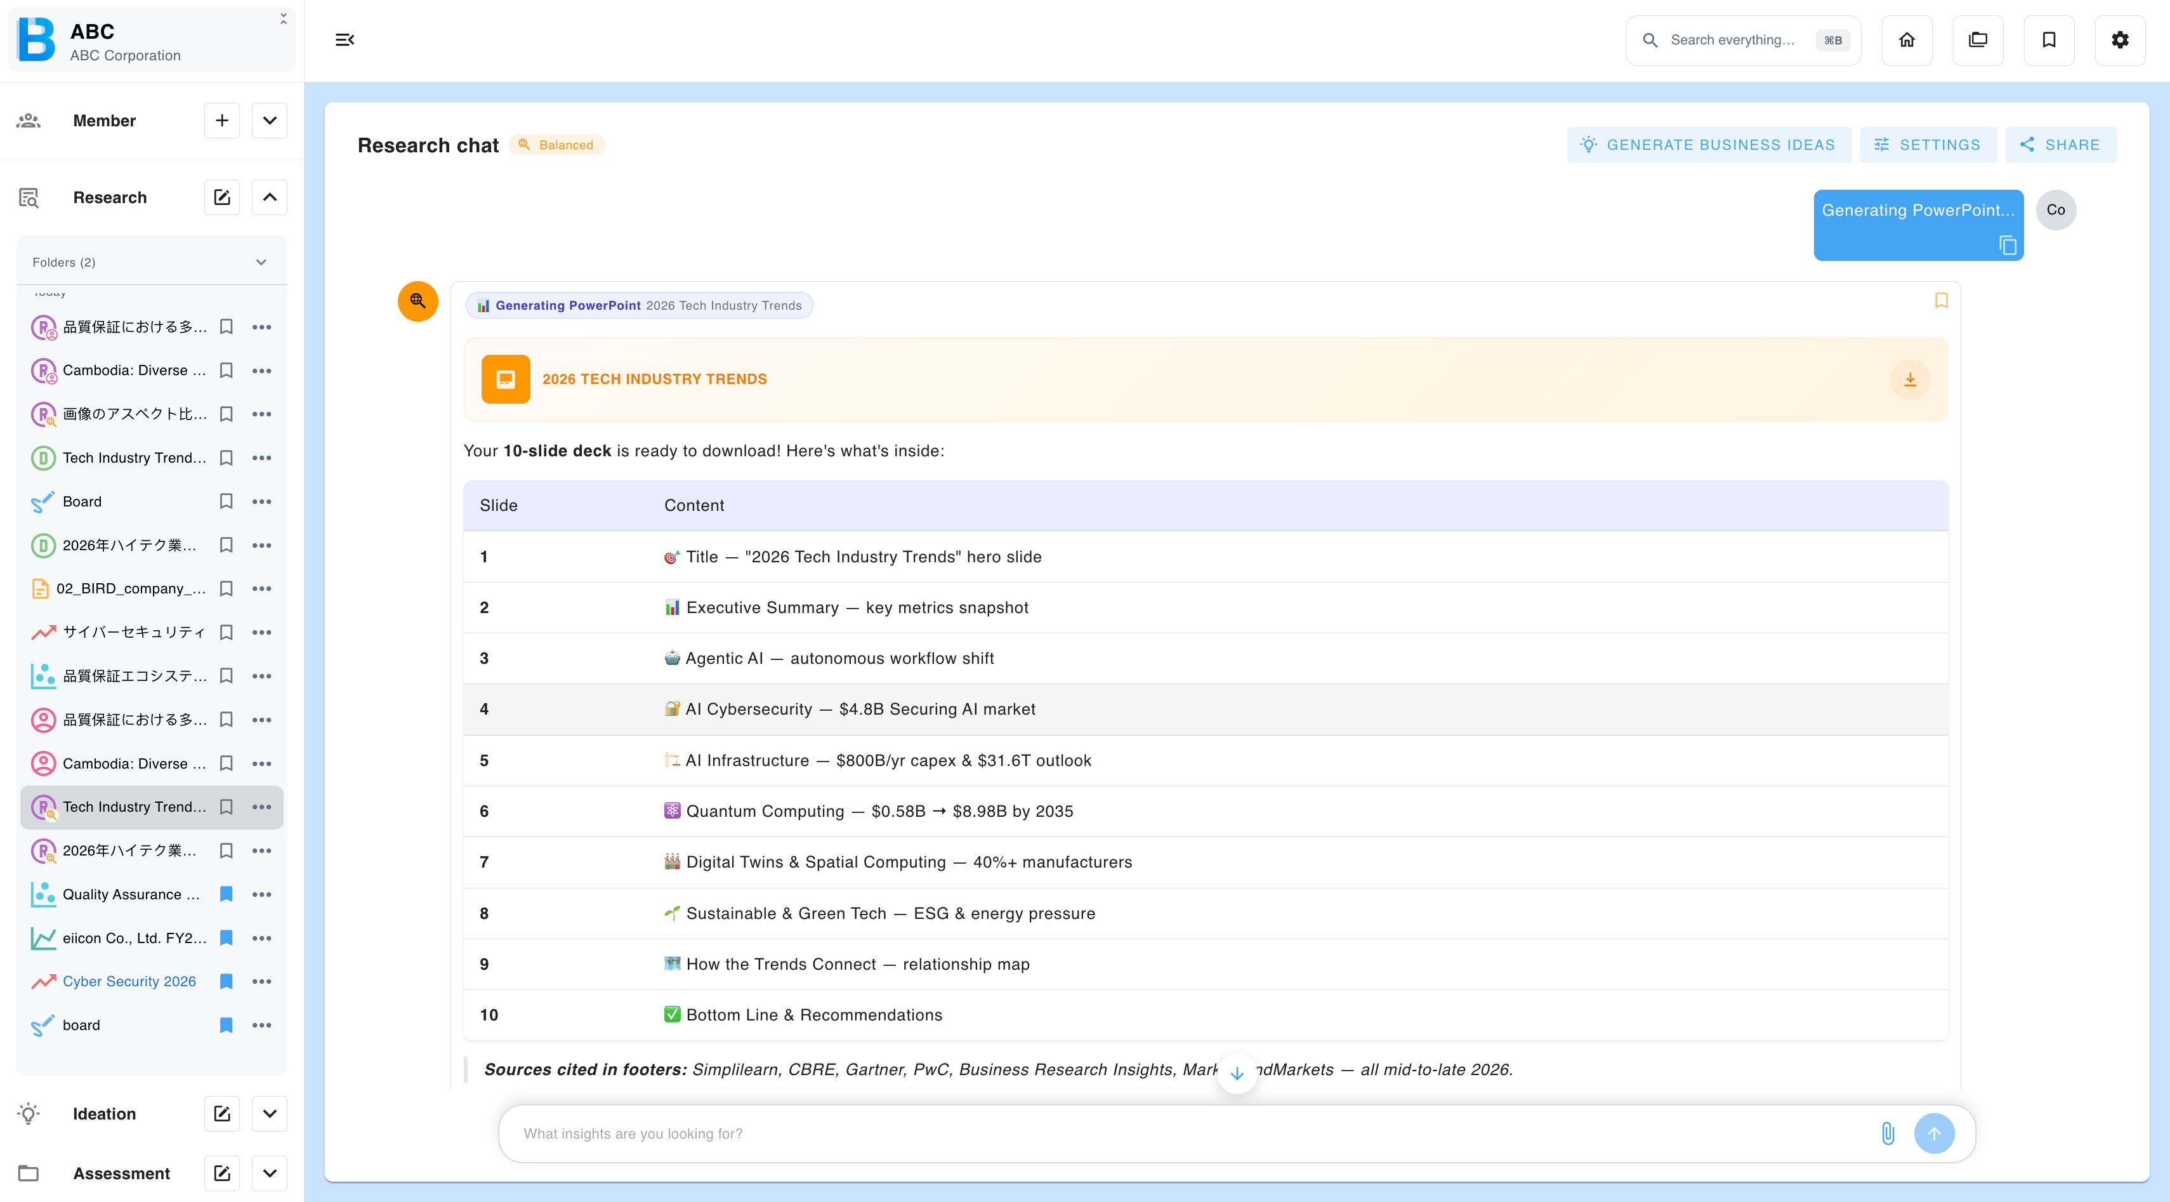Viewport: 2170px width, 1202px height.
Task: Remove bookmark from lowercase board item
Action: coord(226,1025)
